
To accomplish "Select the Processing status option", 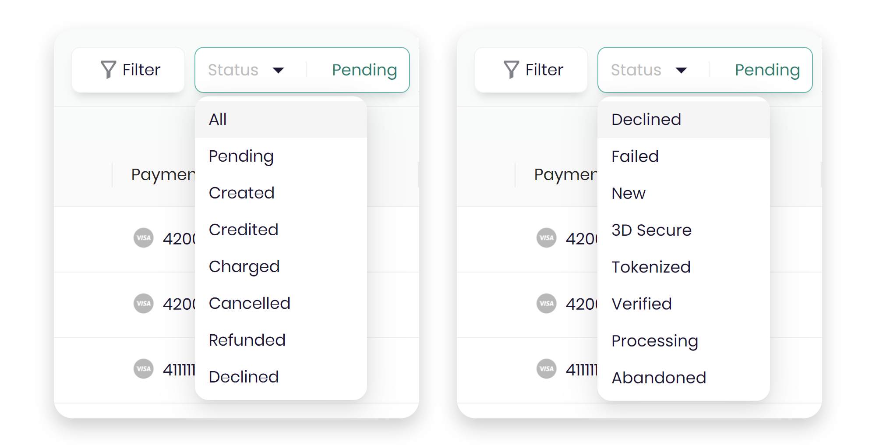I will 655,341.
